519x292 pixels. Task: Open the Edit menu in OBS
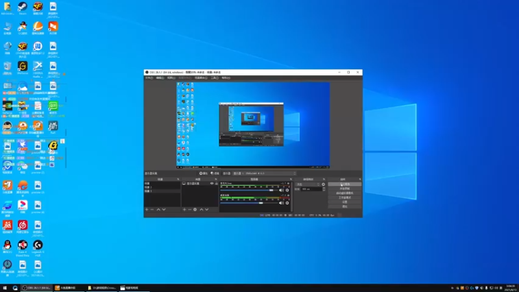(160, 78)
